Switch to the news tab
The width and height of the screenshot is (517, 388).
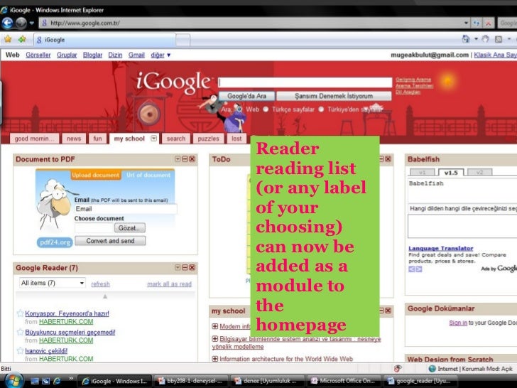coord(74,139)
